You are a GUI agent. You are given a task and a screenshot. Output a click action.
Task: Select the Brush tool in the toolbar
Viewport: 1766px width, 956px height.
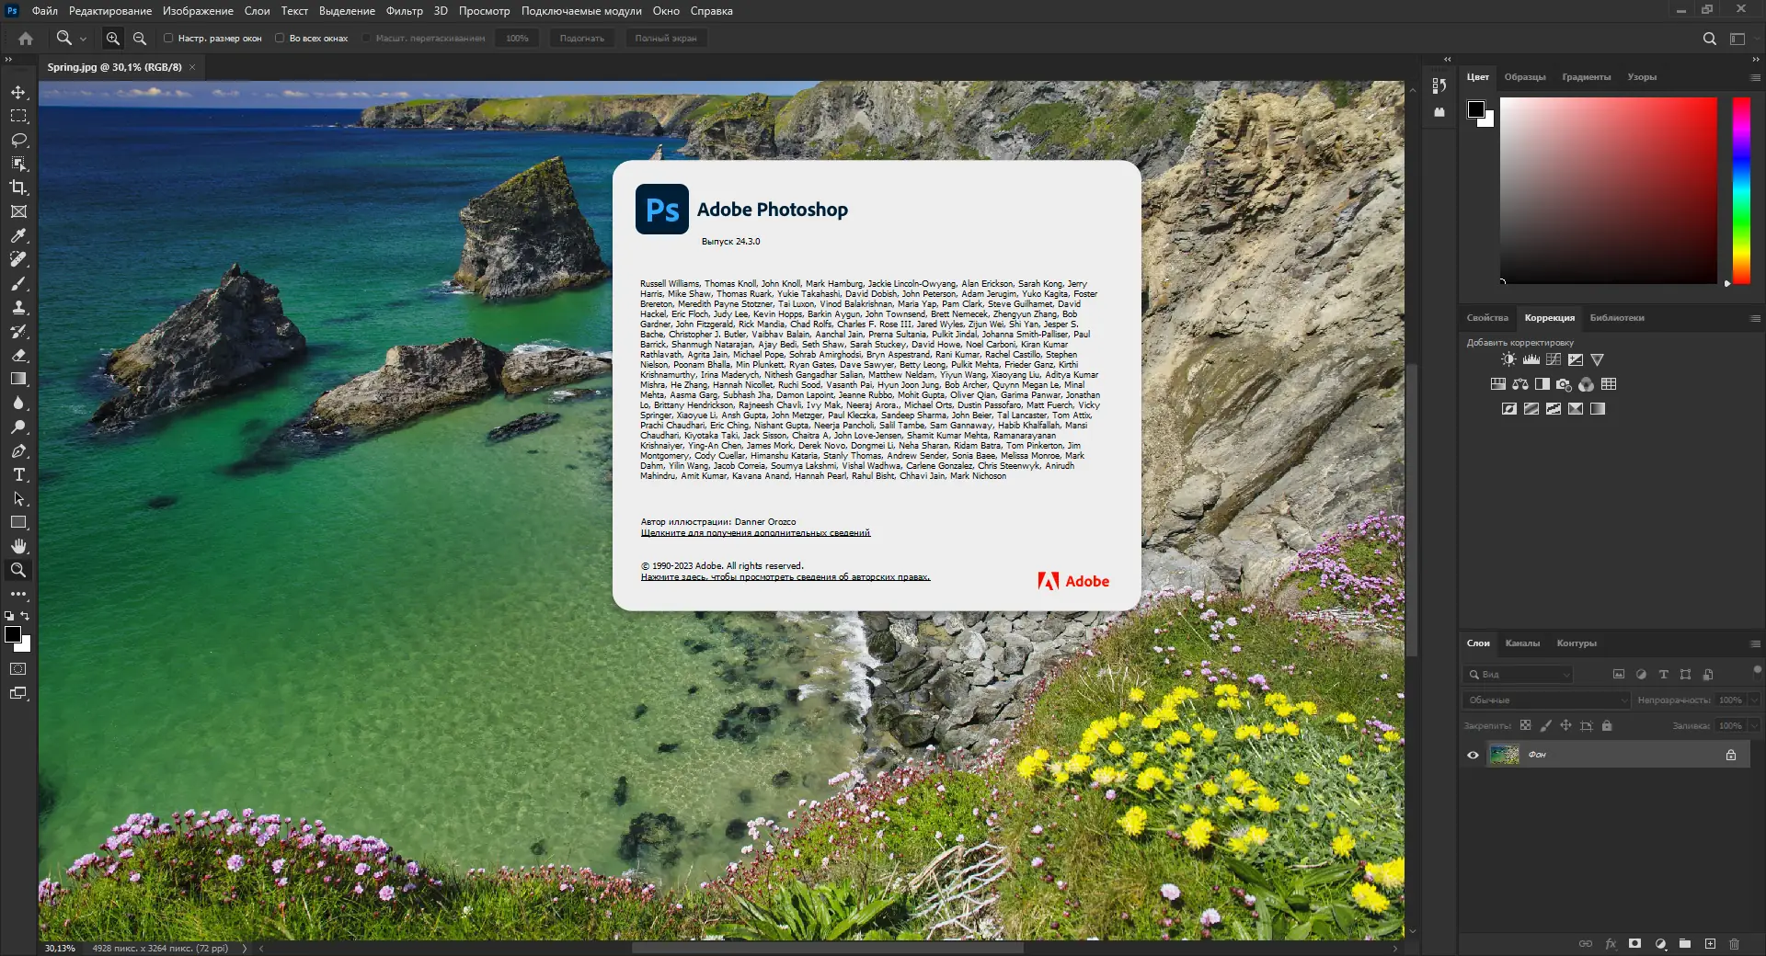pyautogui.click(x=18, y=284)
